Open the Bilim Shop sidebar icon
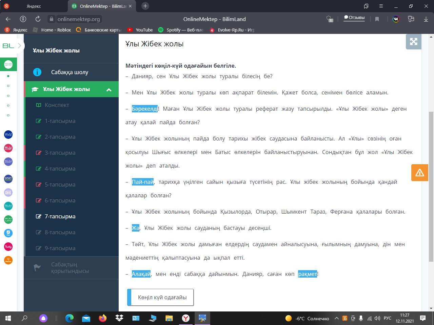 8,148
